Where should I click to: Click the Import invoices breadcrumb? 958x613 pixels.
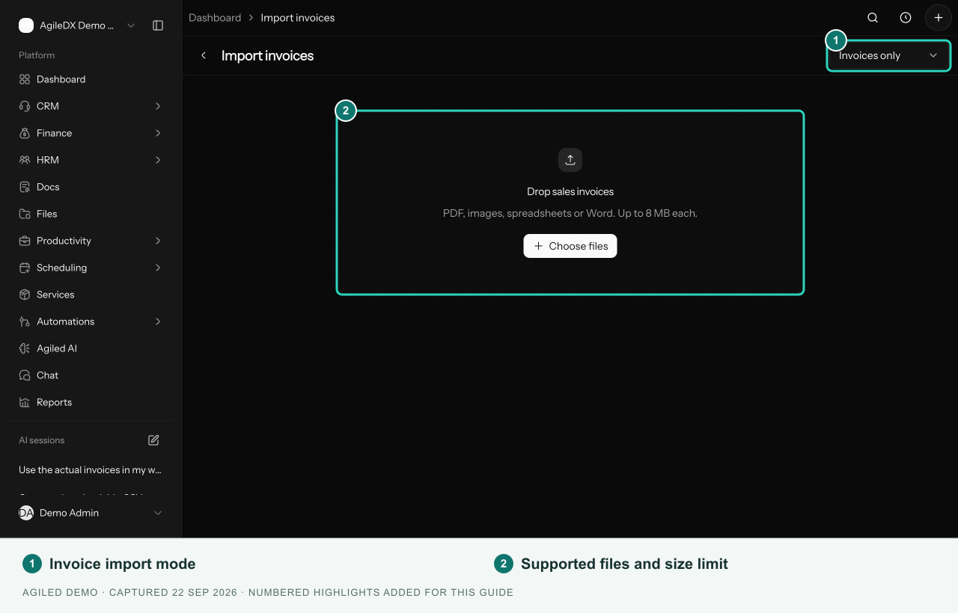(298, 18)
